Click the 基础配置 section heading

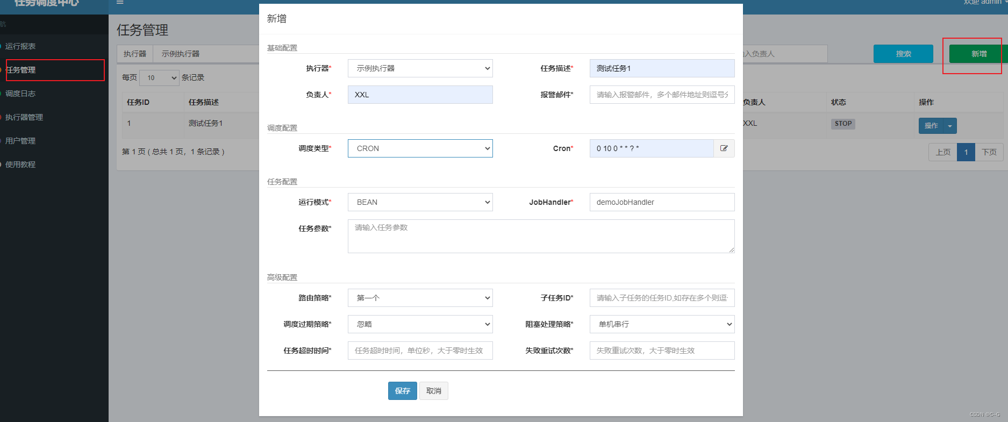pyautogui.click(x=282, y=48)
